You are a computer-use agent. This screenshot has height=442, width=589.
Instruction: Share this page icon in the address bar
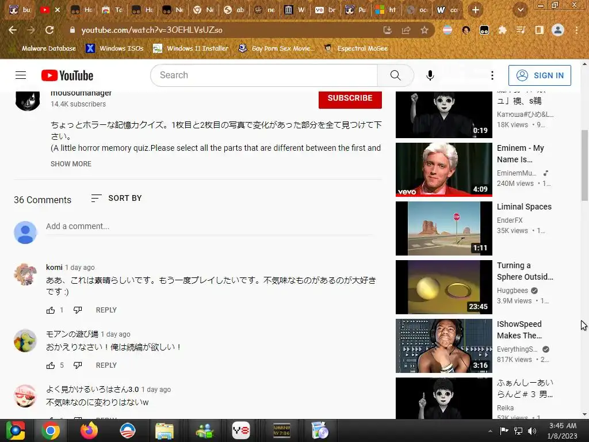(406, 30)
